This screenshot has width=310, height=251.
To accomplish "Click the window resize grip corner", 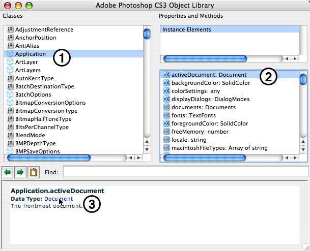I will point(306,247).
